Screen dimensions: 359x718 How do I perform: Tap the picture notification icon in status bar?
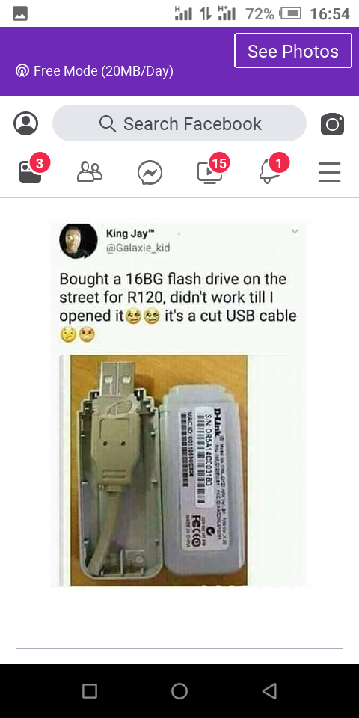(20, 14)
